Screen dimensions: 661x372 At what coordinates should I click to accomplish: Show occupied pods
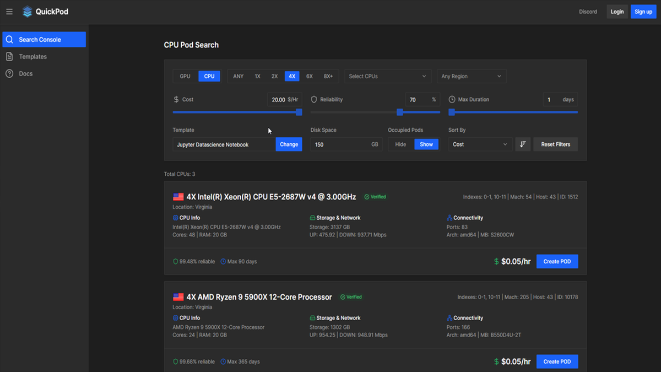(x=426, y=144)
